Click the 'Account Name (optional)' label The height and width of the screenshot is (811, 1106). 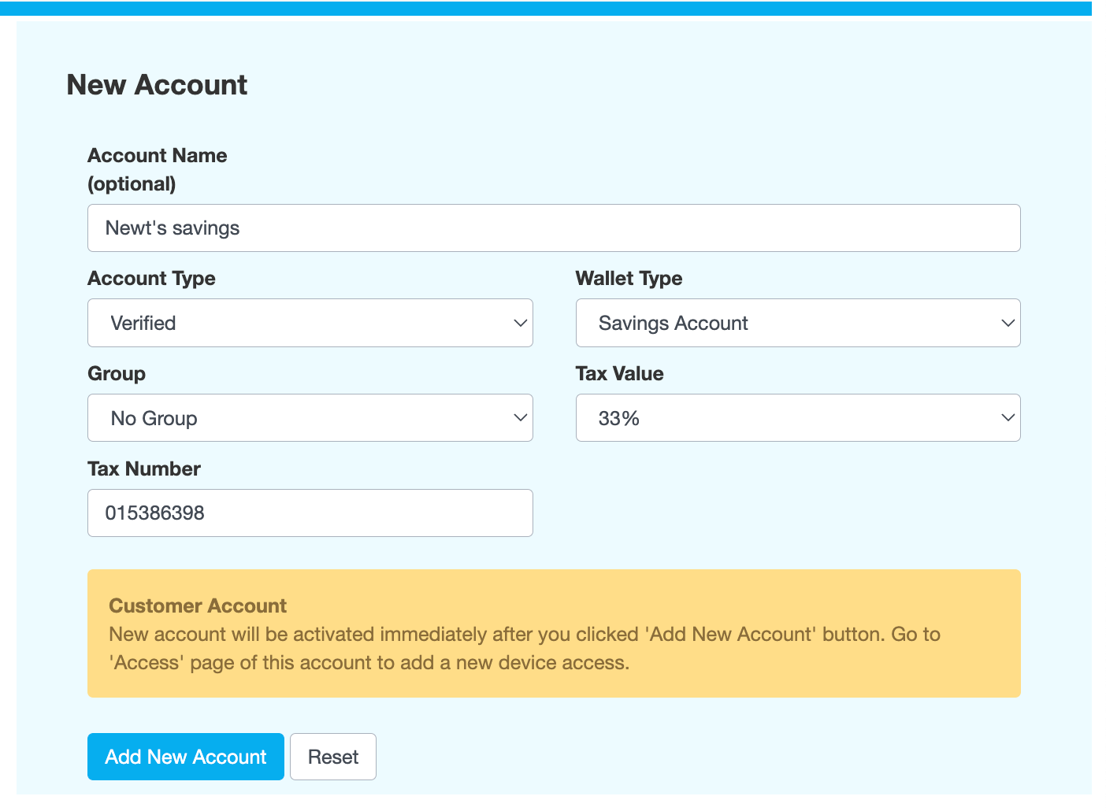(x=157, y=169)
